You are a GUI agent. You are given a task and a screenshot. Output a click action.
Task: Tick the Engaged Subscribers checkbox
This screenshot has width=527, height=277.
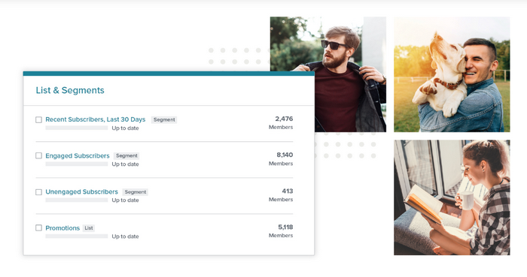point(38,155)
